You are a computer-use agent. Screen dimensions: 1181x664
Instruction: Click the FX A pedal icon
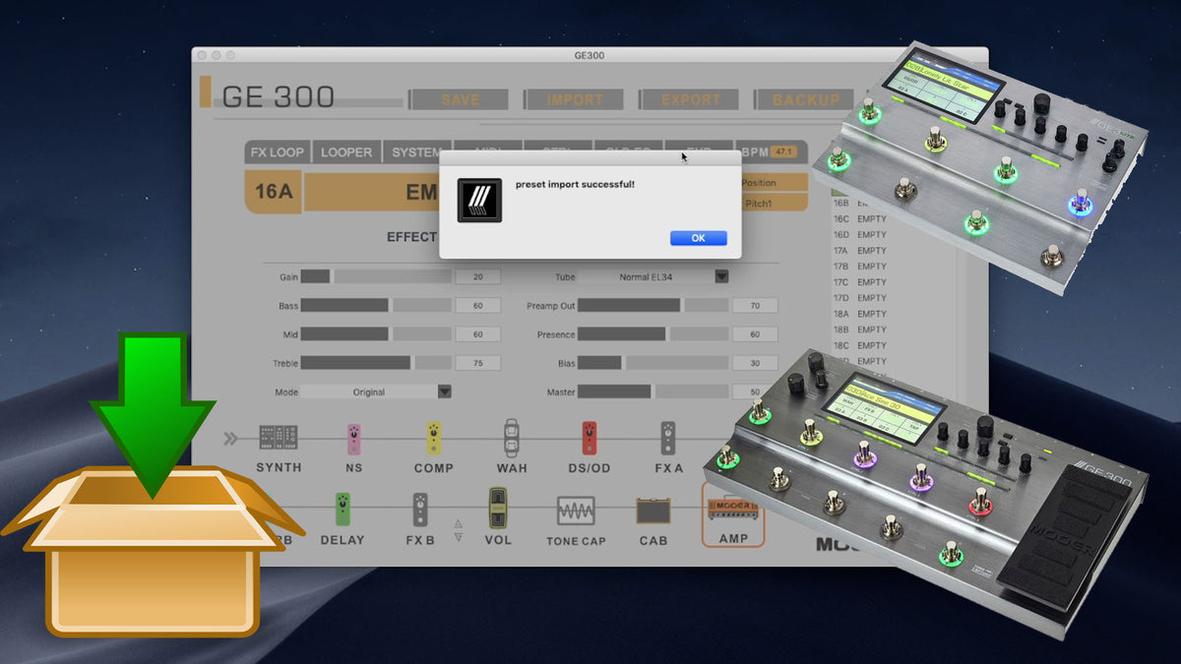(668, 439)
